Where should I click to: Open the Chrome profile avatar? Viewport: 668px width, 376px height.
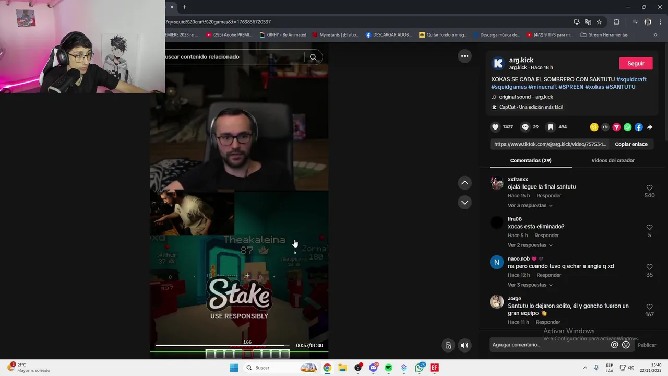pos(648,22)
